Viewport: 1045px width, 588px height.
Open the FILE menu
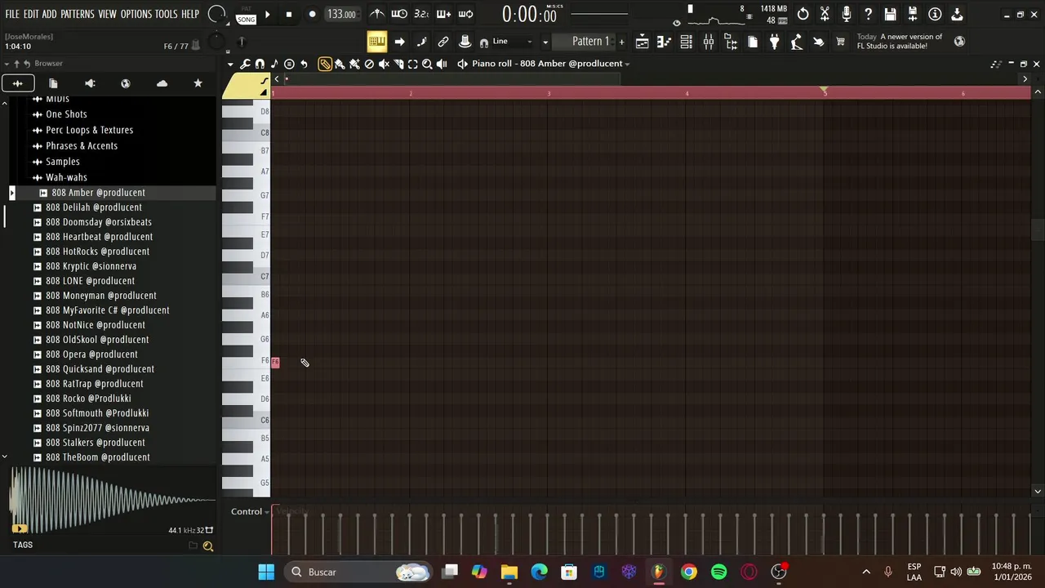tap(12, 14)
